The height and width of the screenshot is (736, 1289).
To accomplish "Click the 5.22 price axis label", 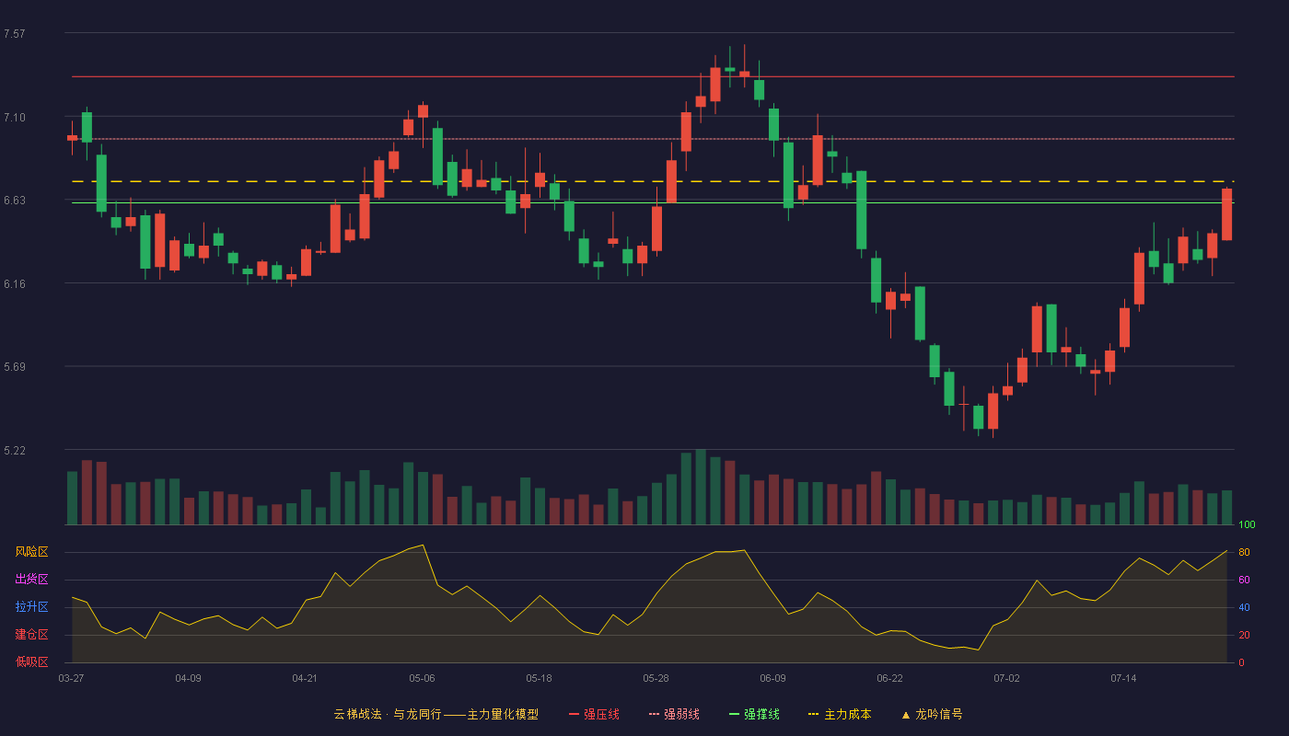I will click(x=15, y=451).
